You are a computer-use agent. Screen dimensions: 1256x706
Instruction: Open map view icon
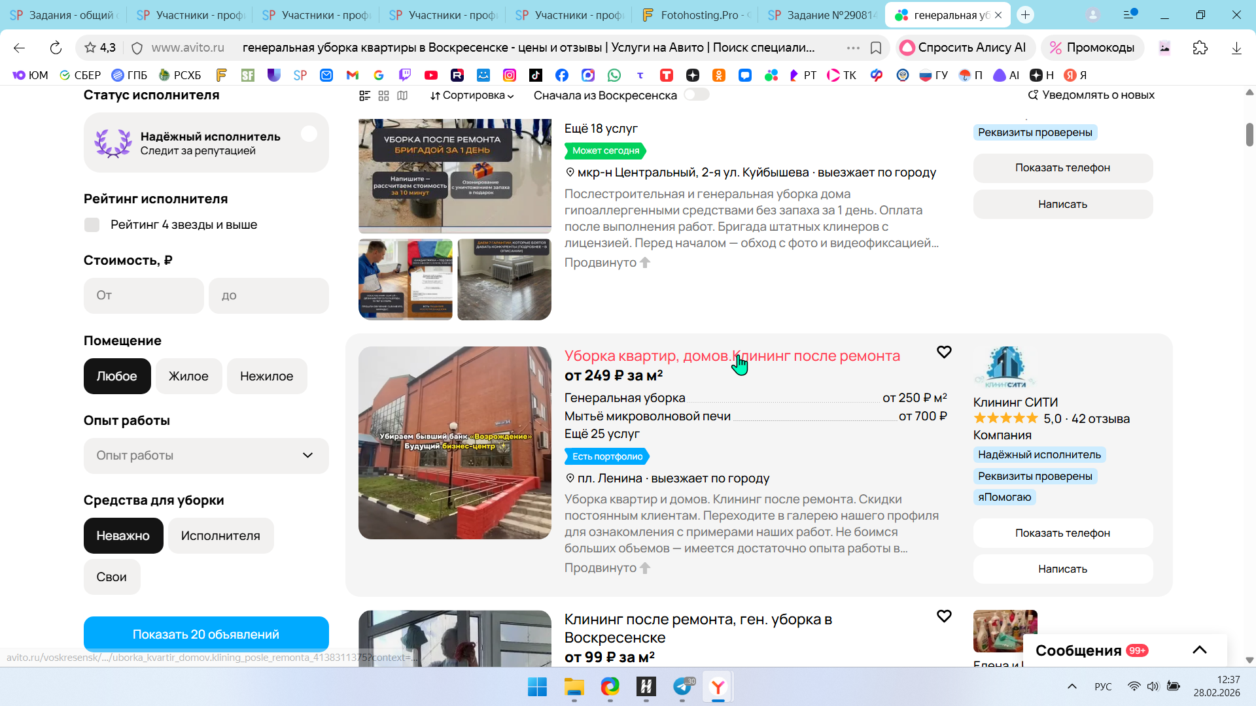pyautogui.click(x=402, y=95)
